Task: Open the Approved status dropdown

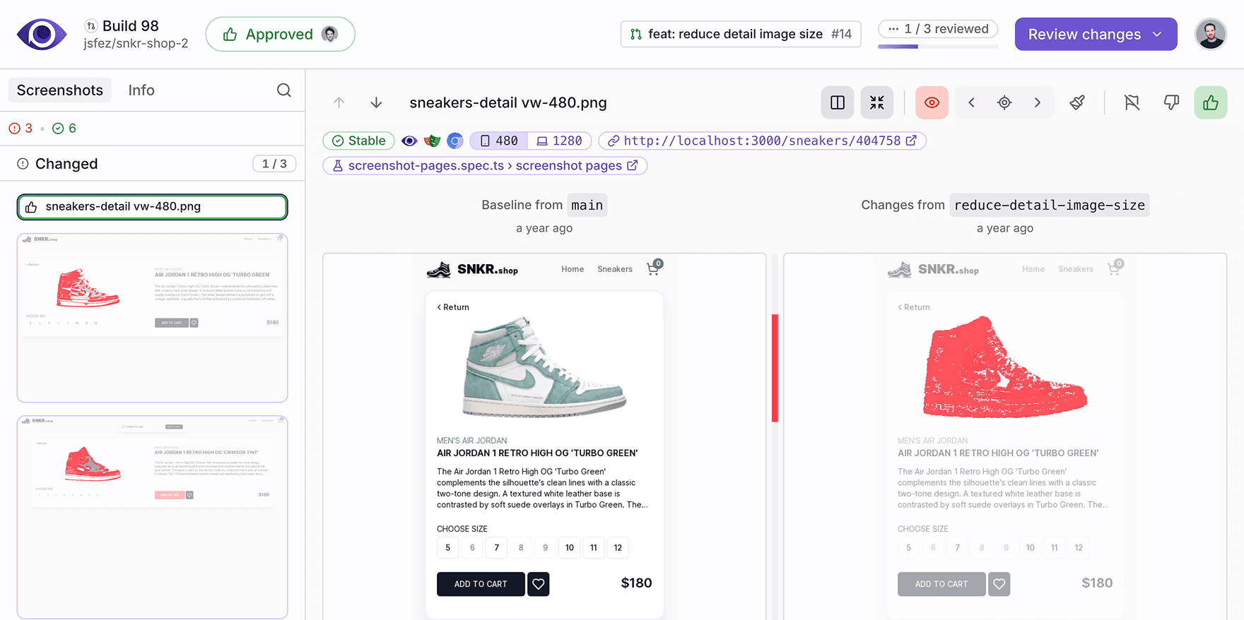Action: tap(280, 35)
